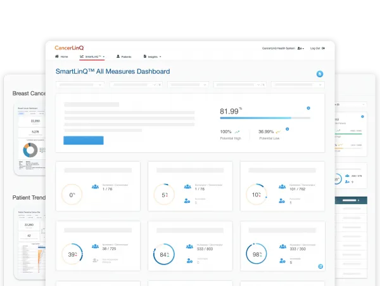The width and height of the screenshot is (380, 286).
Task: Go to the Patients nav item
Action: 124,56
